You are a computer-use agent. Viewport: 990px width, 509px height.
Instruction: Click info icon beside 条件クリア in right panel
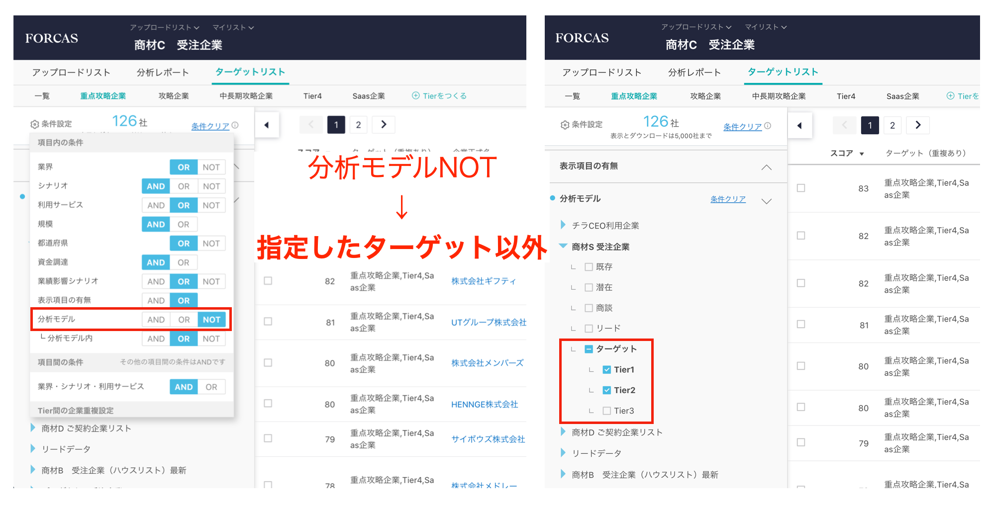[x=768, y=126]
